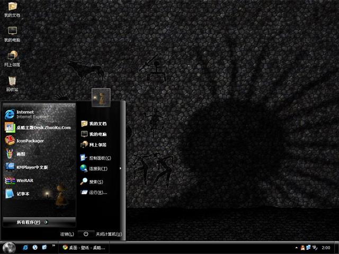
Task: Switch to the 桌面 - 壁纸 taskbar window
Action: point(84,247)
